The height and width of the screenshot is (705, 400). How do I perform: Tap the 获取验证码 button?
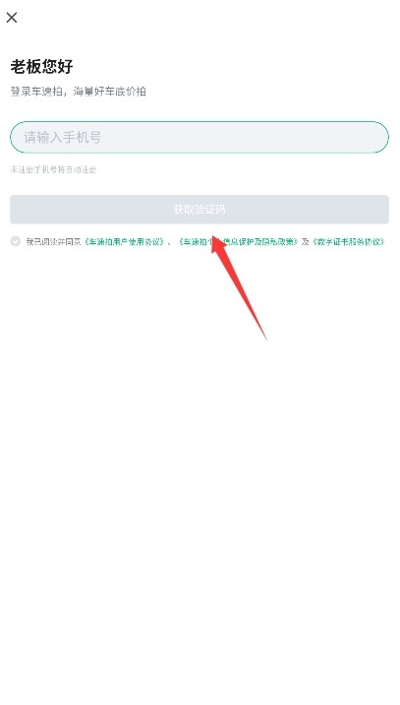[x=200, y=209]
